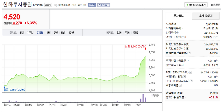Viewport: 221px width, 112px height.
Task: Click the 52주최고 value 4,830
Action: pyautogui.click(x=207, y=65)
